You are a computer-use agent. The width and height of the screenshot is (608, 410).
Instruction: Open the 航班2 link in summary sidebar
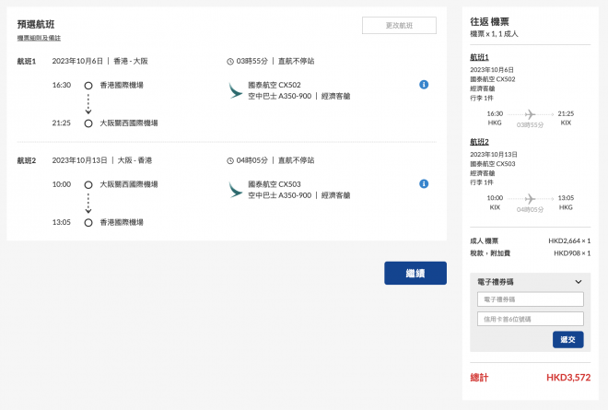[479, 142]
